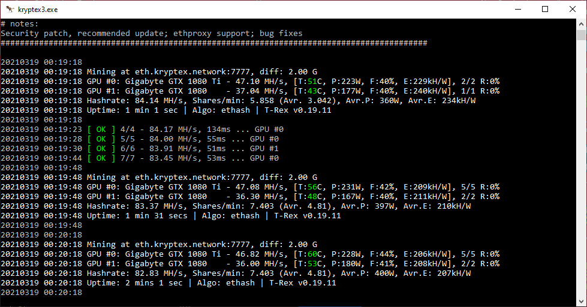Click the kryptex3.exe window title text

[38, 10]
